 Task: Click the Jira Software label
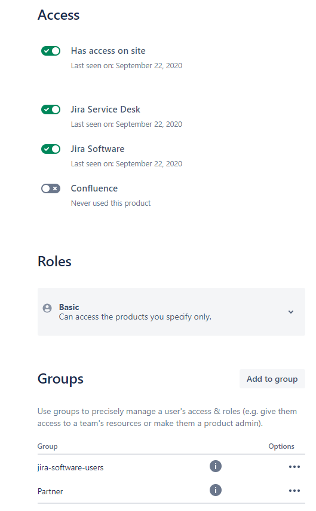tap(97, 148)
